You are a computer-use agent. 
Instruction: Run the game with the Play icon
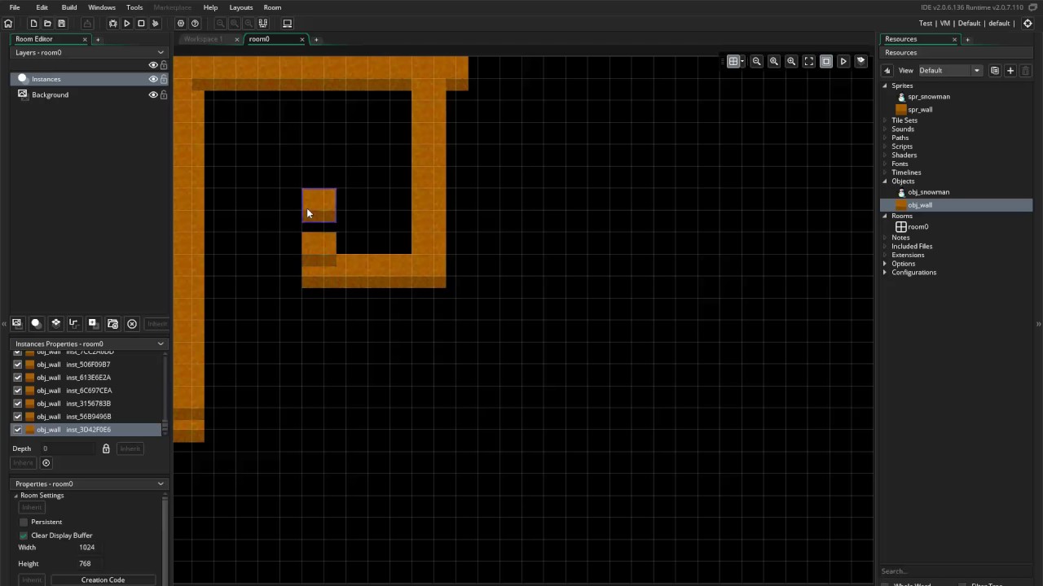click(x=127, y=24)
